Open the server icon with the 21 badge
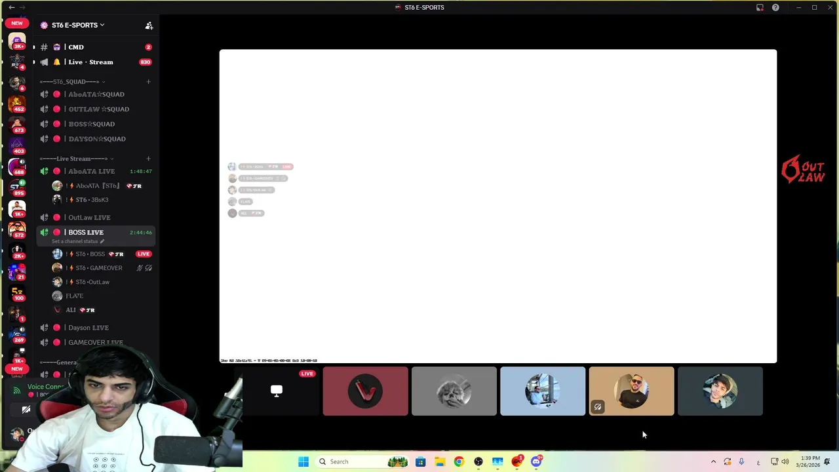 [x=17, y=272]
